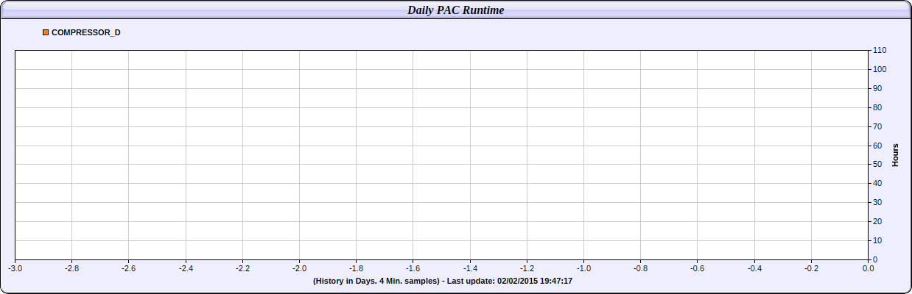The image size is (912, 294).
Task: Click the 20 hours y-axis label
Action: point(877,221)
